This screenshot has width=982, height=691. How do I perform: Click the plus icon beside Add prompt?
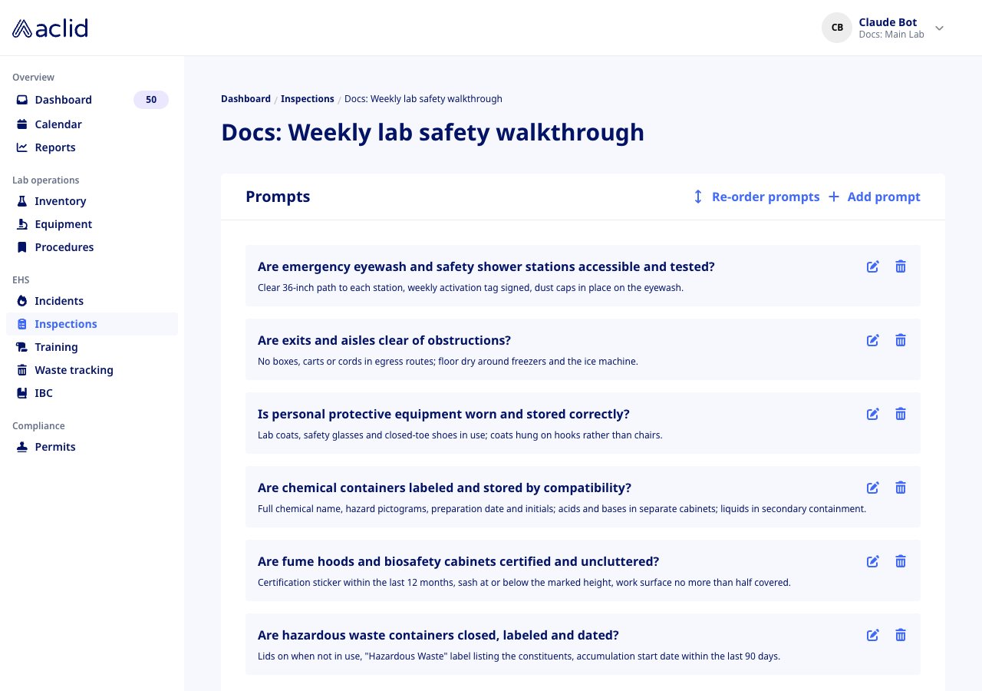coord(834,197)
